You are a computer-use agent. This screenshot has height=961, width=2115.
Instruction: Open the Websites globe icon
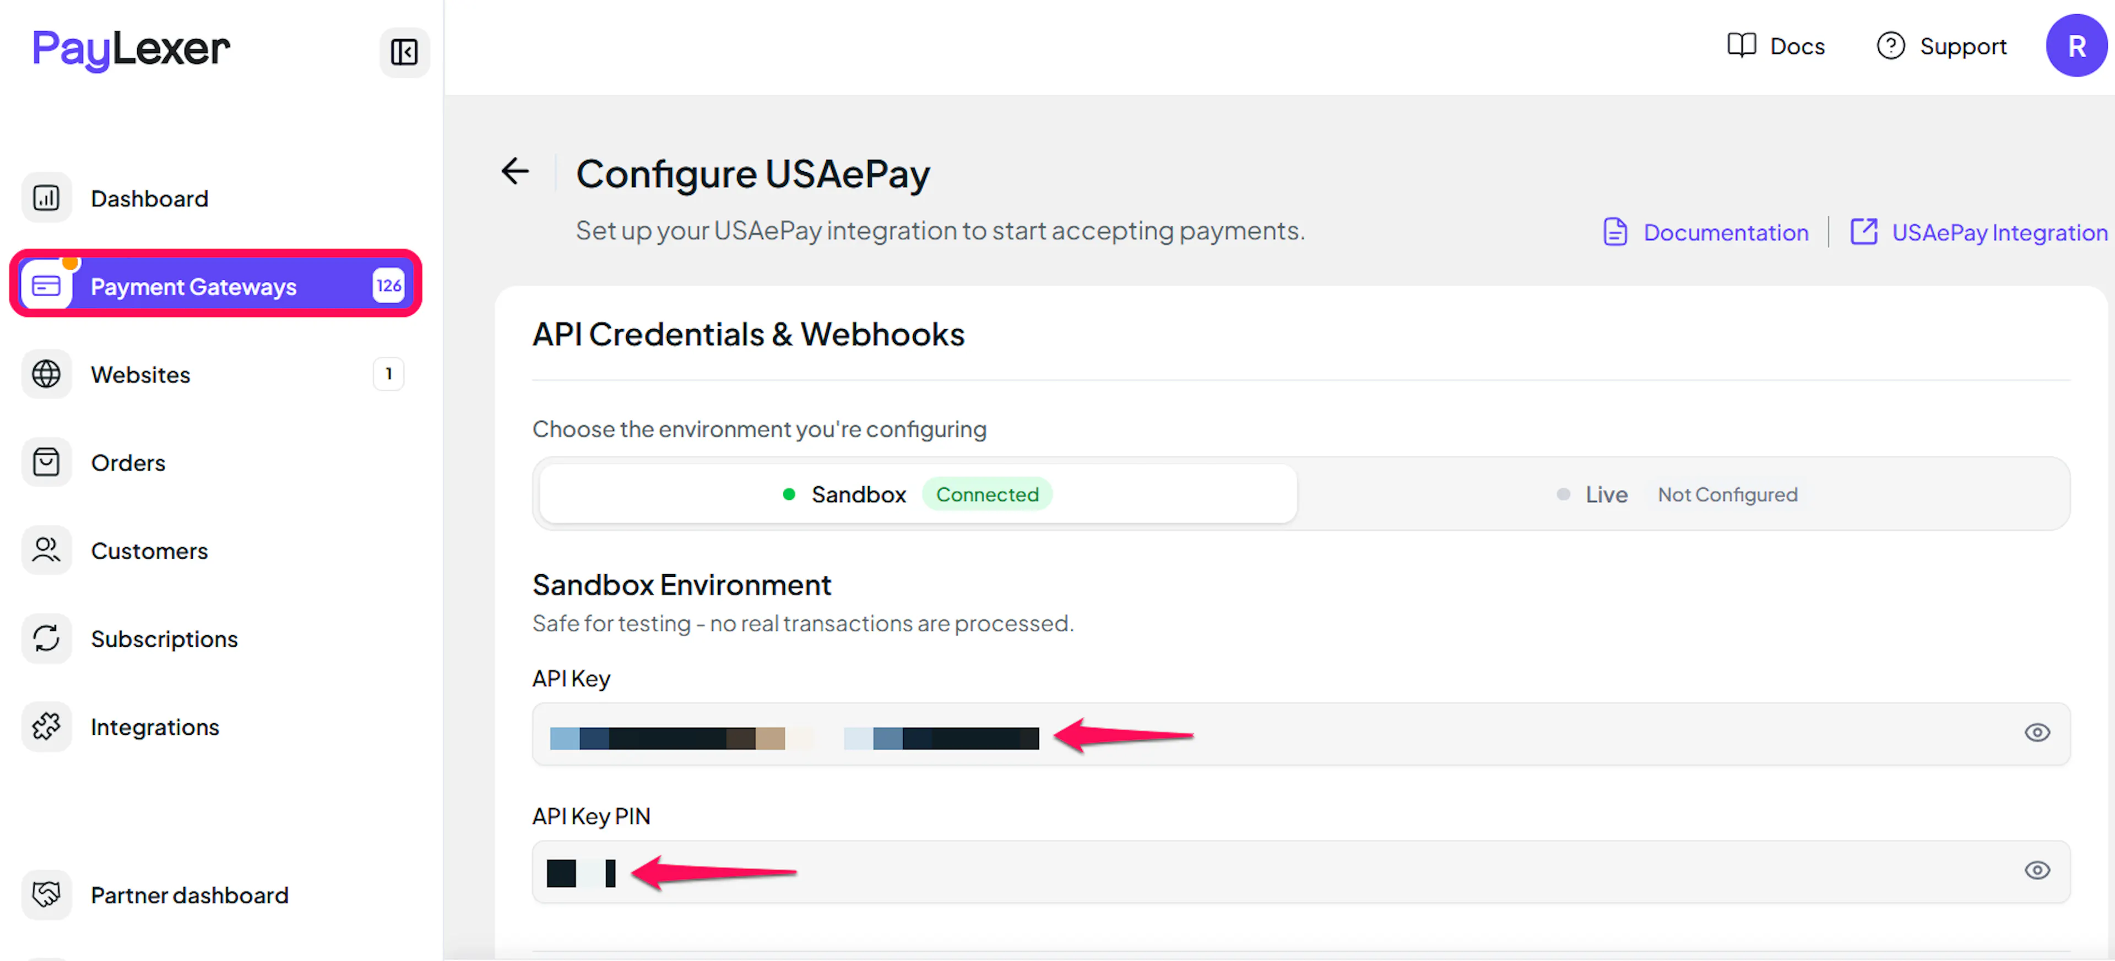pyautogui.click(x=46, y=374)
